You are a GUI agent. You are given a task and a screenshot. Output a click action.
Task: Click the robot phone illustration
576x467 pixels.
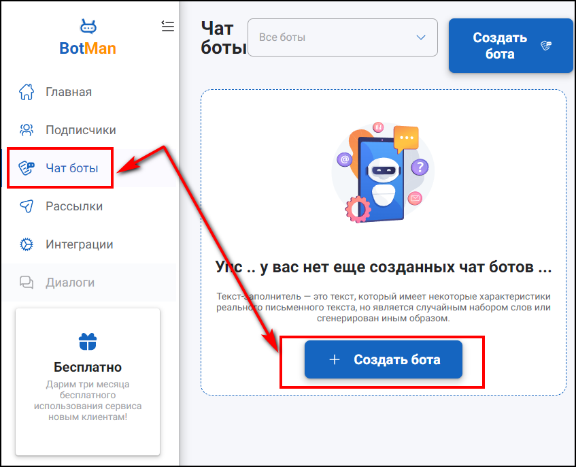pos(383,173)
